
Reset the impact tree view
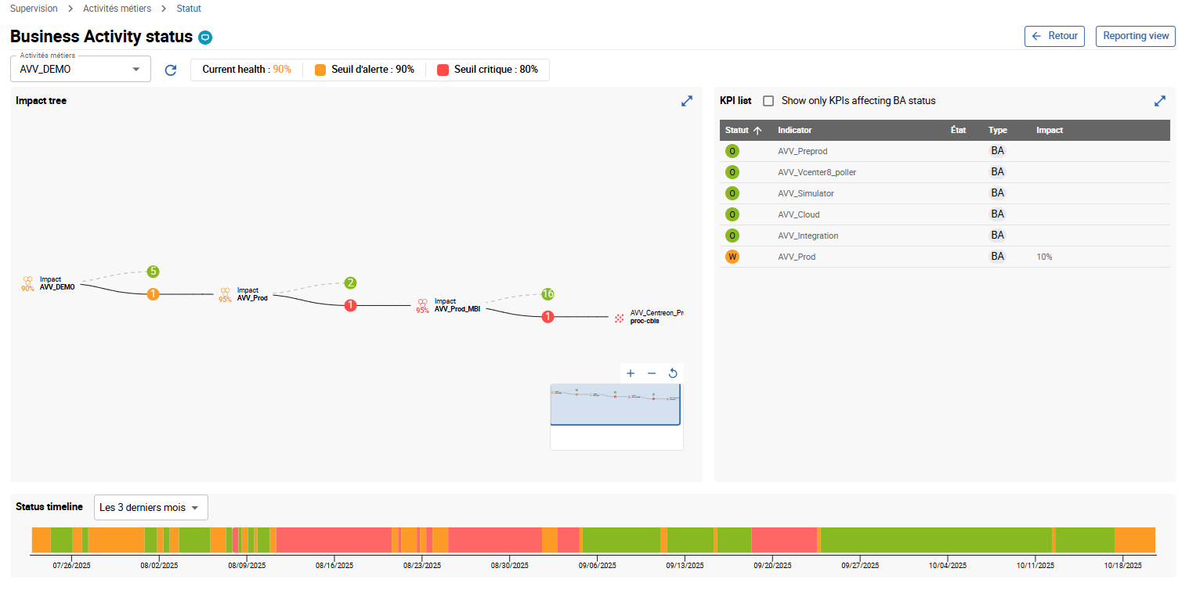point(673,373)
